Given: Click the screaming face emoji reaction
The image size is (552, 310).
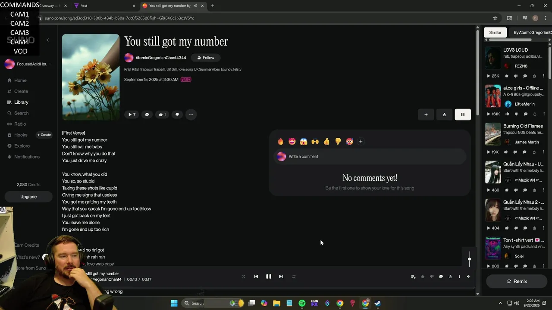Looking at the screenshot, I should 304,141.
